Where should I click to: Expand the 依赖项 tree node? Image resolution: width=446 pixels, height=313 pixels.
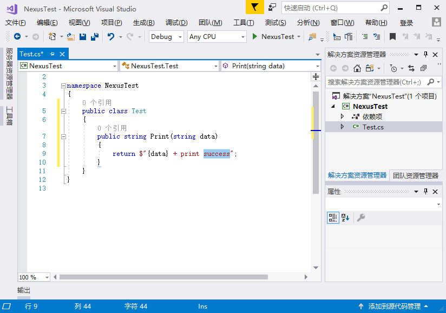[342, 116]
